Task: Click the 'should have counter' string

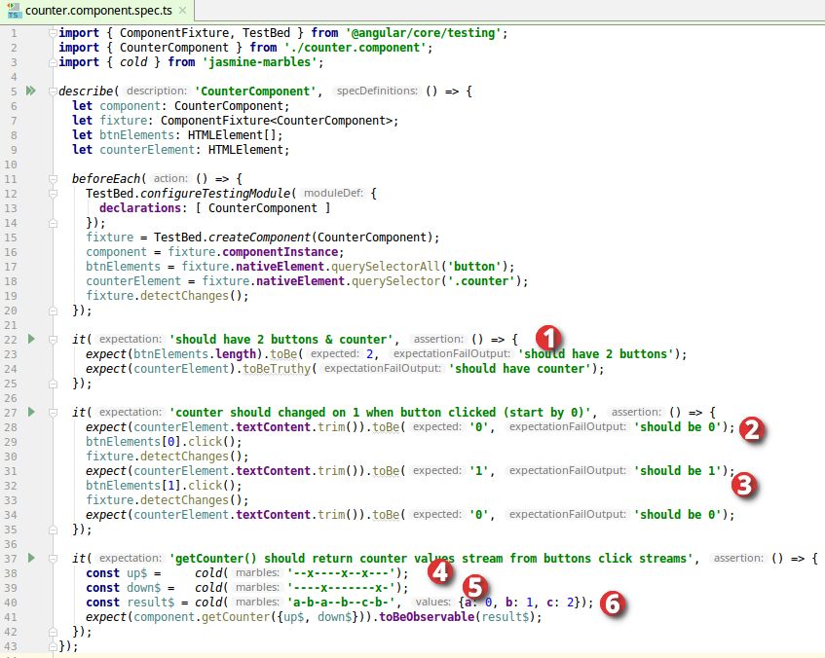Action: (519, 369)
